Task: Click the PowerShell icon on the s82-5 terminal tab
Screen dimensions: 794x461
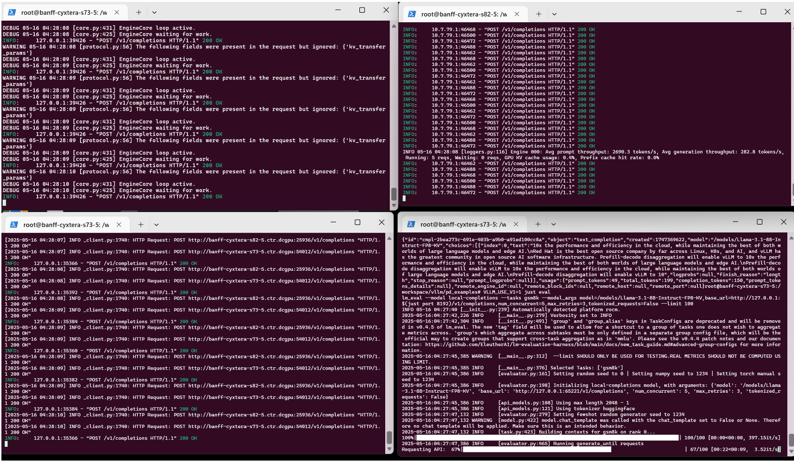Action: coord(412,14)
